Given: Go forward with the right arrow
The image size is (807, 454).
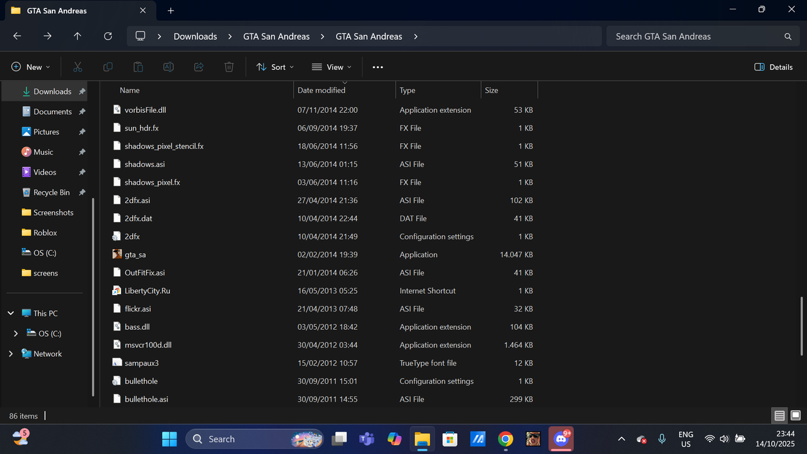Looking at the screenshot, I should [47, 37].
